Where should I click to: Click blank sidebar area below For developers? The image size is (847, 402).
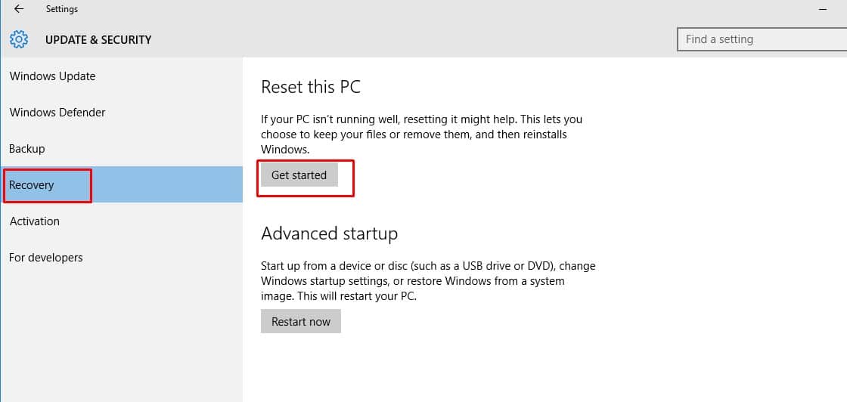click(121, 332)
